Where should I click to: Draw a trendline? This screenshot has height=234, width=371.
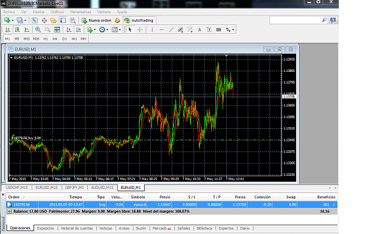pyautogui.click(x=171, y=30)
